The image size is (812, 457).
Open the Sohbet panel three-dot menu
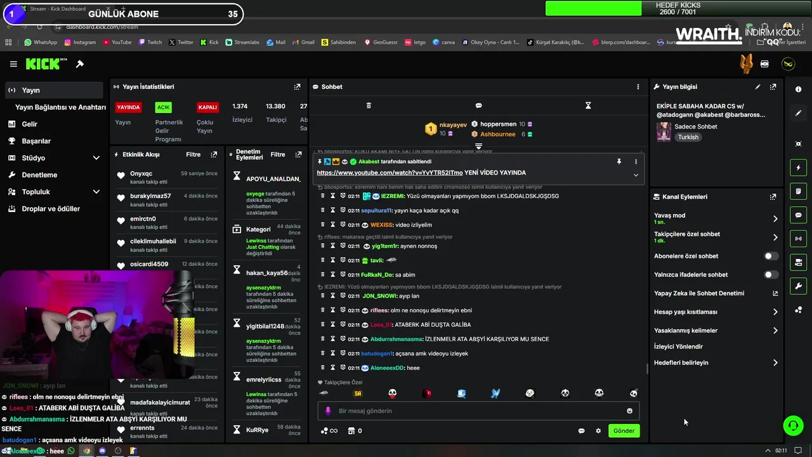(x=638, y=87)
